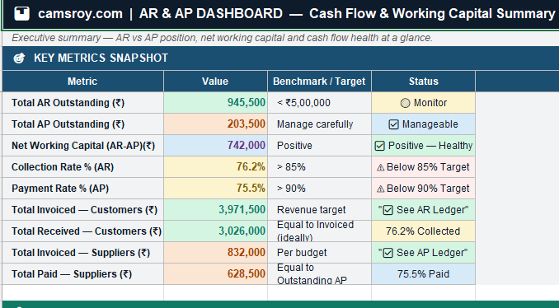Select the Total AP Outstanding (₹) cell

point(82,124)
